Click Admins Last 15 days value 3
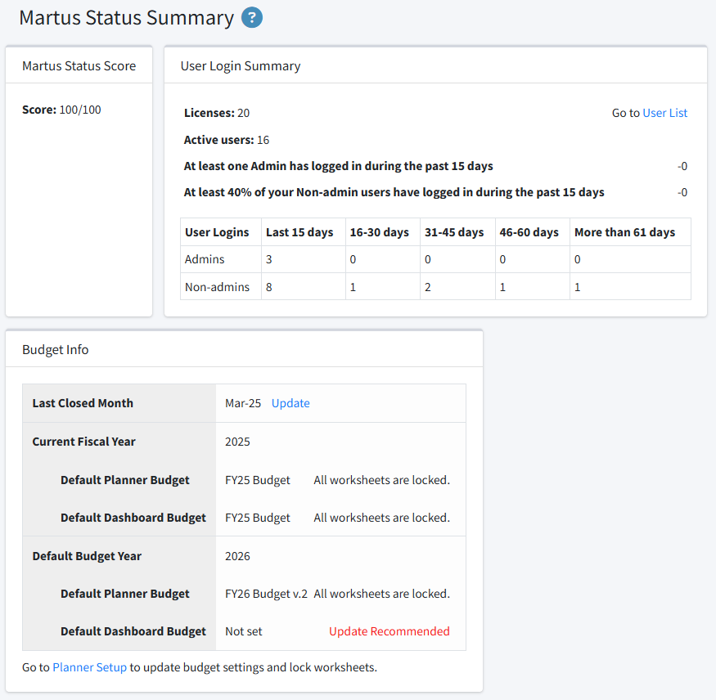The height and width of the screenshot is (700, 716). point(269,259)
